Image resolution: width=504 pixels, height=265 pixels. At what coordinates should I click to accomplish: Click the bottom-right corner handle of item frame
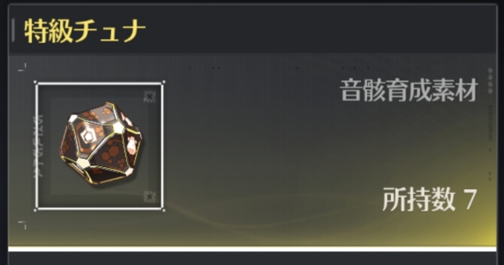pyautogui.click(x=164, y=210)
